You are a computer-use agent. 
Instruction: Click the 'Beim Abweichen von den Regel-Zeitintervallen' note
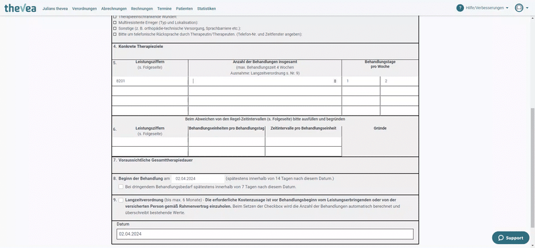tap(265, 119)
